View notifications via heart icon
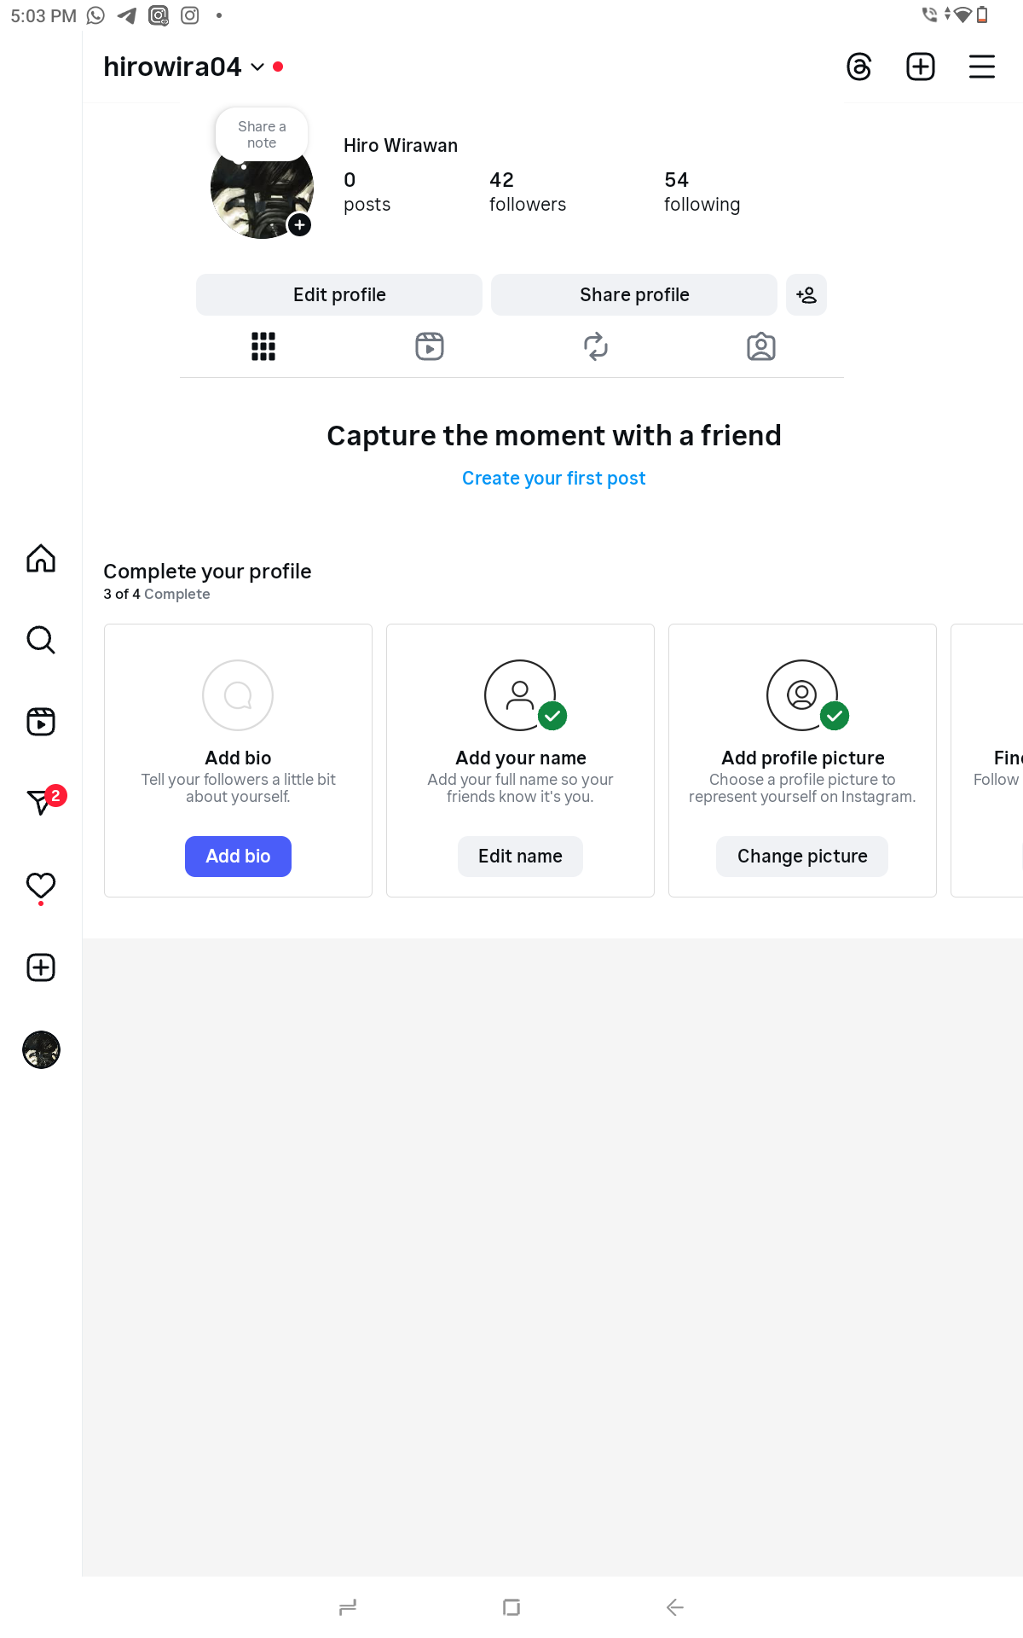The width and height of the screenshot is (1023, 1638). [41, 886]
